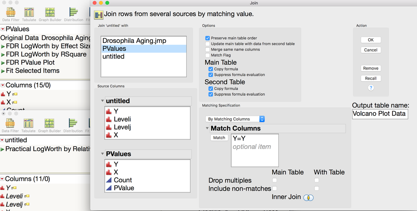Viewport: 417px width, 211px height.
Task: Open Distribution in untitled window toolbar
Action: (x=73, y=126)
